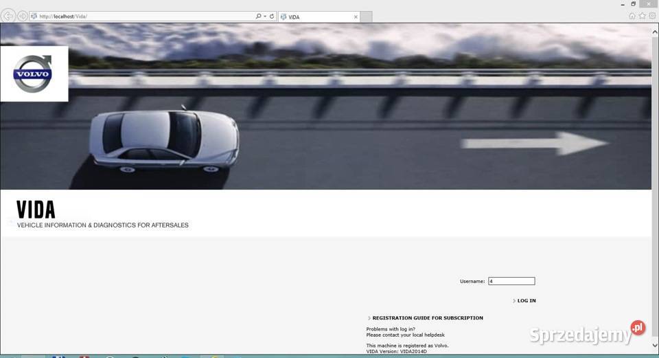Open Registration Guide for Subscription link
The image size is (659, 358).
(x=428, y=317)
